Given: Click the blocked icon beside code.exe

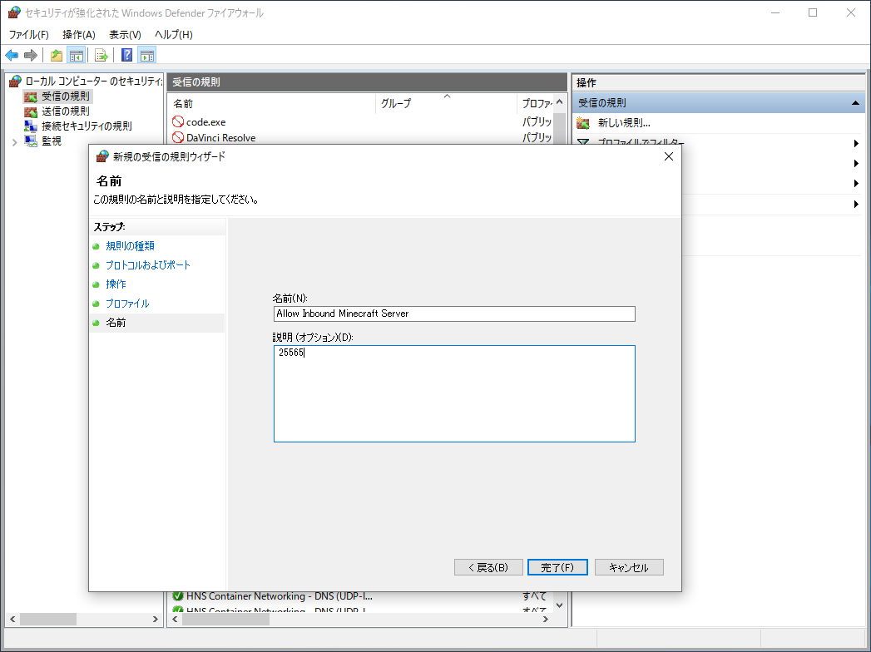Looking at the screenshot, I should (178, 122).
